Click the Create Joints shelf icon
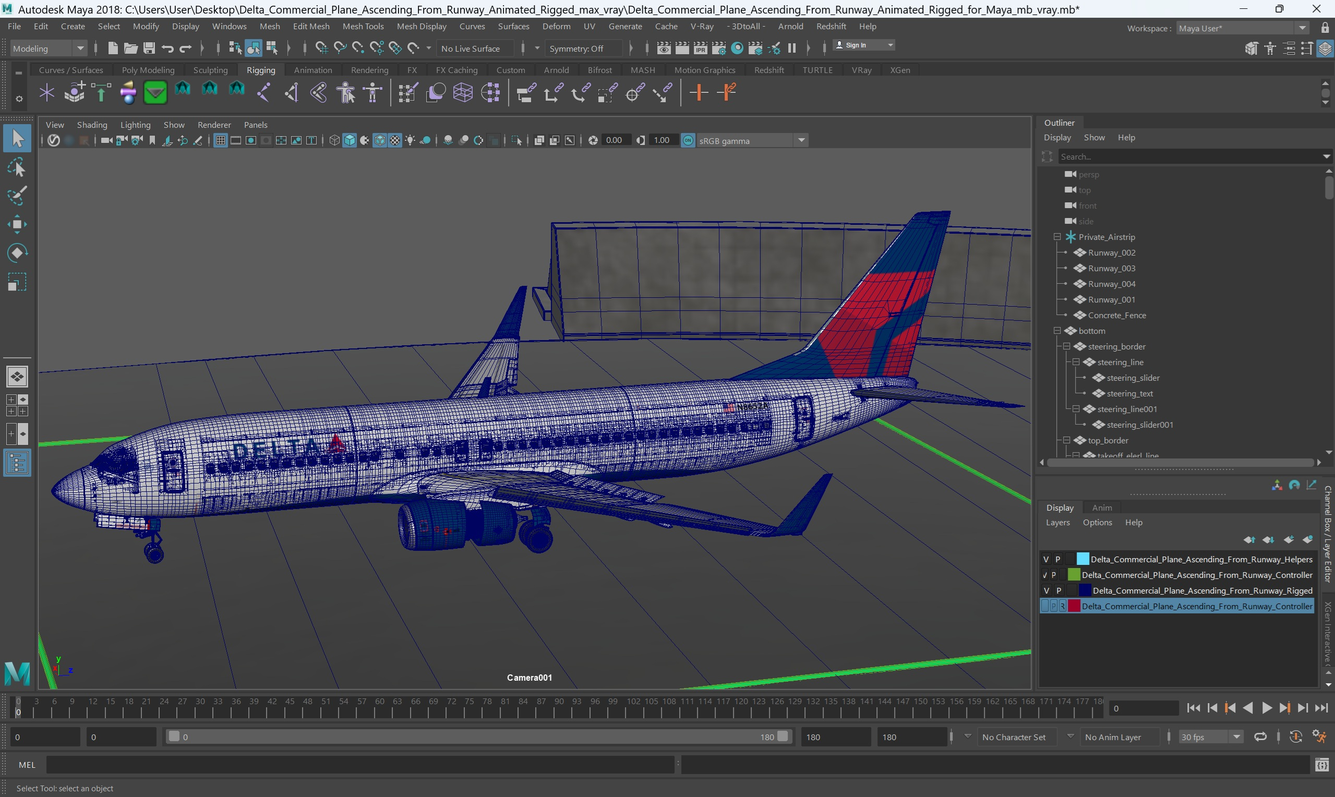 coord(263,93)
